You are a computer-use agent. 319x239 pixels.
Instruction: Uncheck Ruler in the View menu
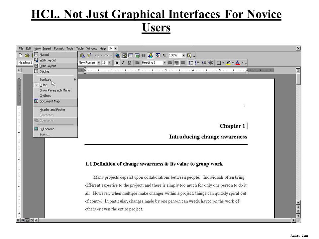tap(55, 85)
